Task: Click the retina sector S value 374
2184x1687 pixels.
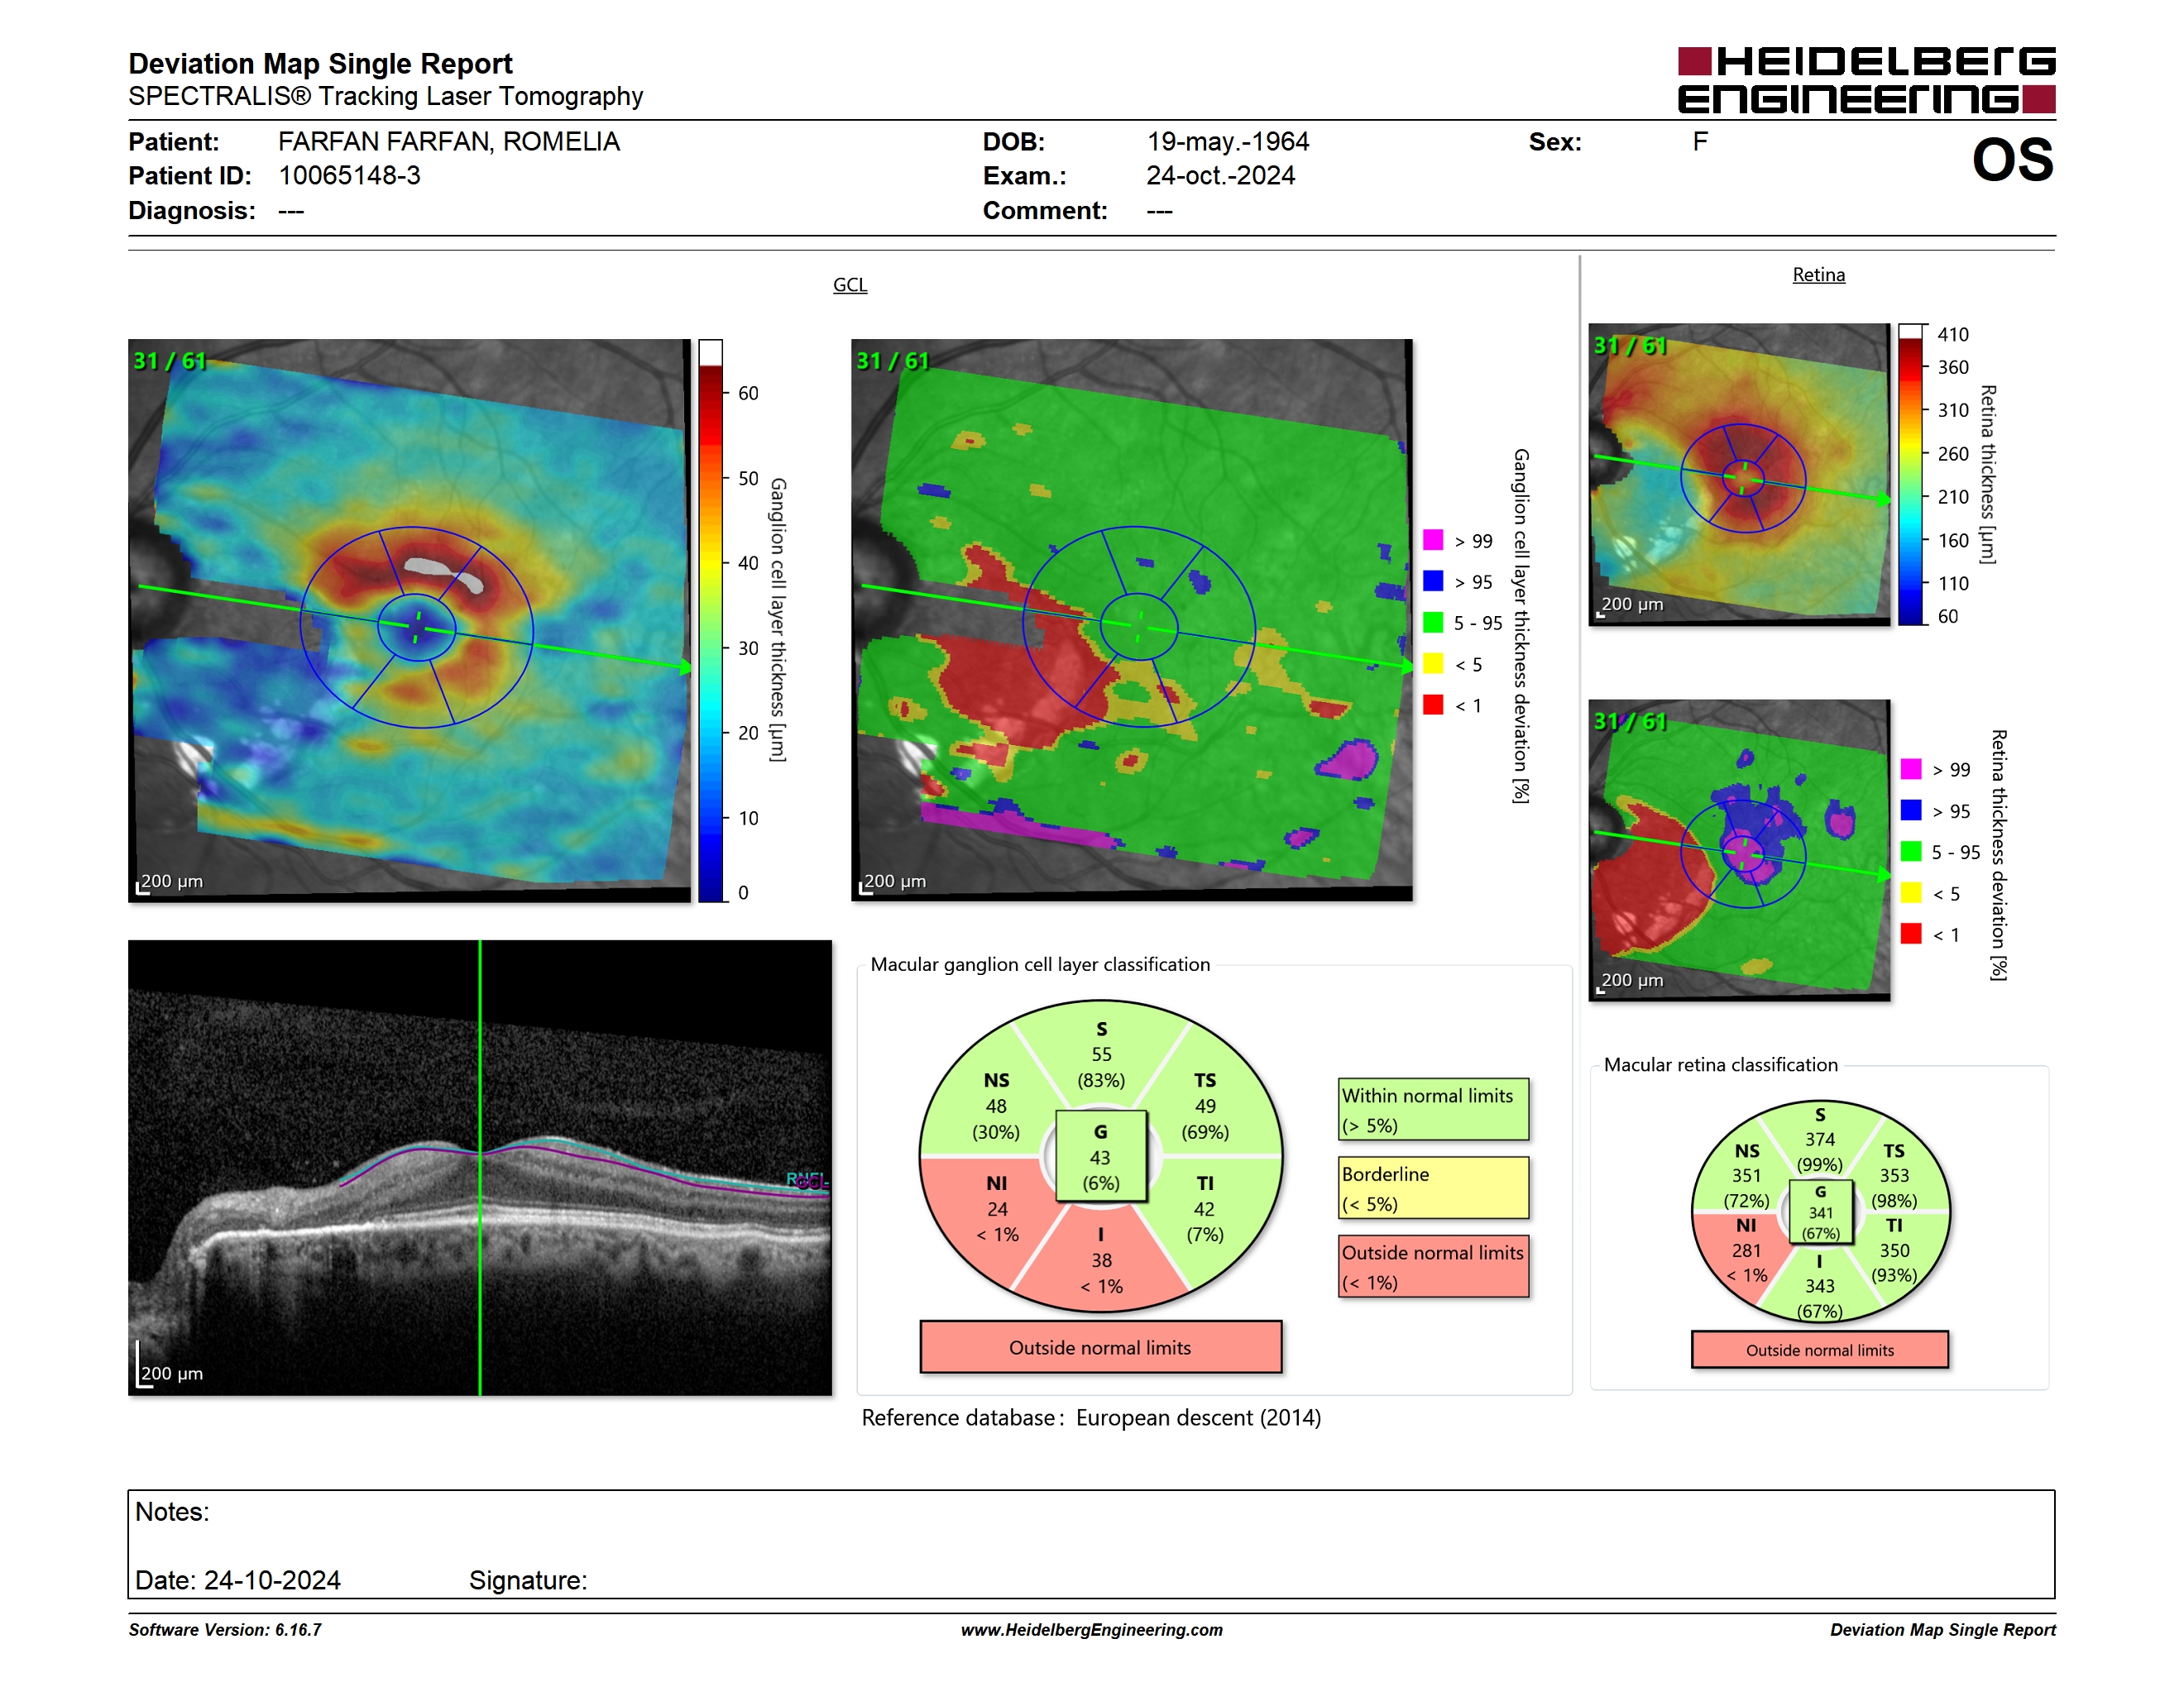Action: tap(1819, 1140)
